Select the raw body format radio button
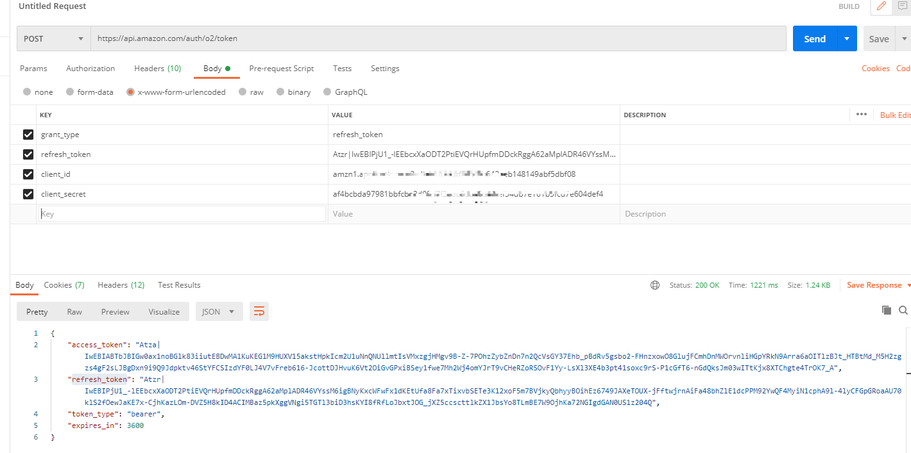 coord(243,92)
